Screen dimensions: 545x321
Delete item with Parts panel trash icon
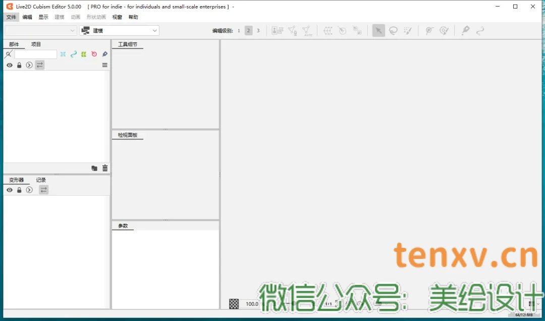pos(105,168)
